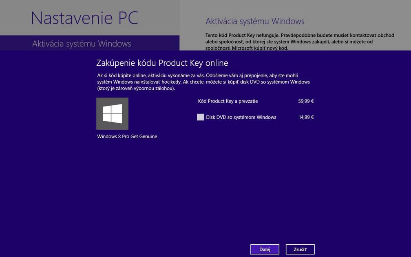Select 'Aktivácia systému Windows' in left sidebar

tap(82, 44)
